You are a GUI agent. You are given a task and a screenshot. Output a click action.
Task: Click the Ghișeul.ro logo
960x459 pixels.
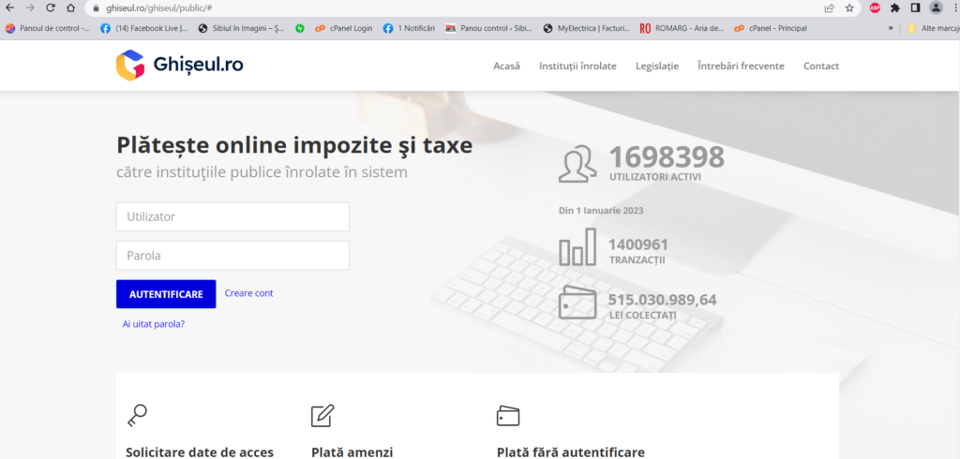pos(179,65)
